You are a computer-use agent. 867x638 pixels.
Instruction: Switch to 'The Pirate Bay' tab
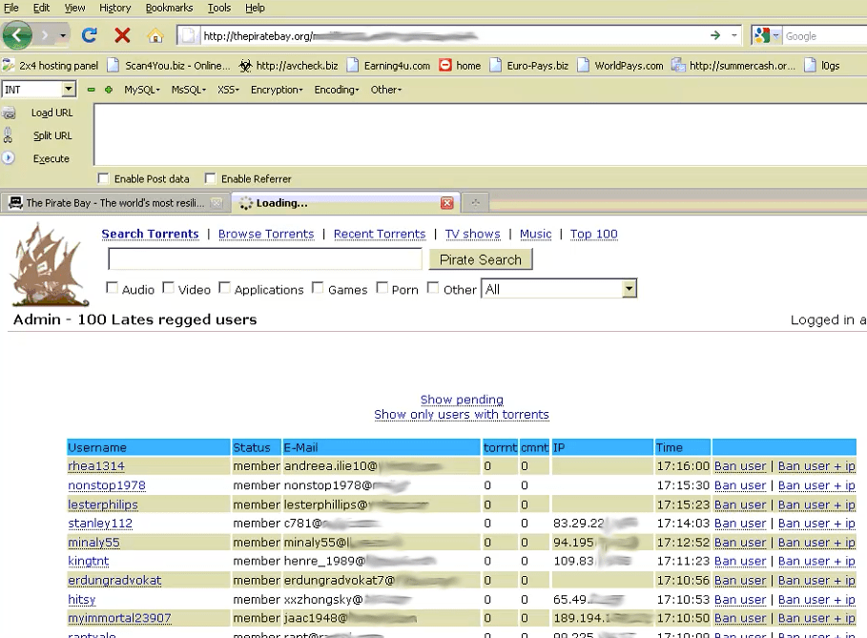105,202
